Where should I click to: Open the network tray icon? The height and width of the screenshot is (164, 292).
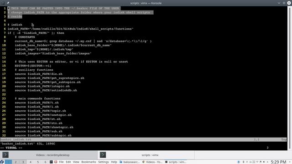tap(257, 162)
